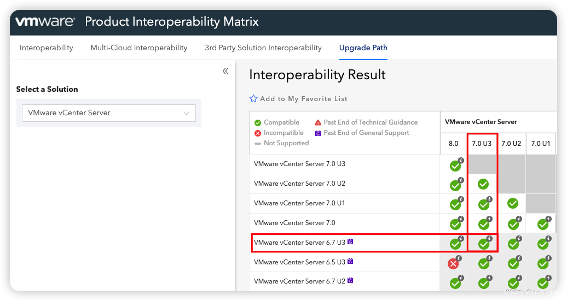The width and height of the screenshot is (567, 301).
Task: Open the Select a Solution dropdown
Action: pyautogui.click(x=109, y=113)
